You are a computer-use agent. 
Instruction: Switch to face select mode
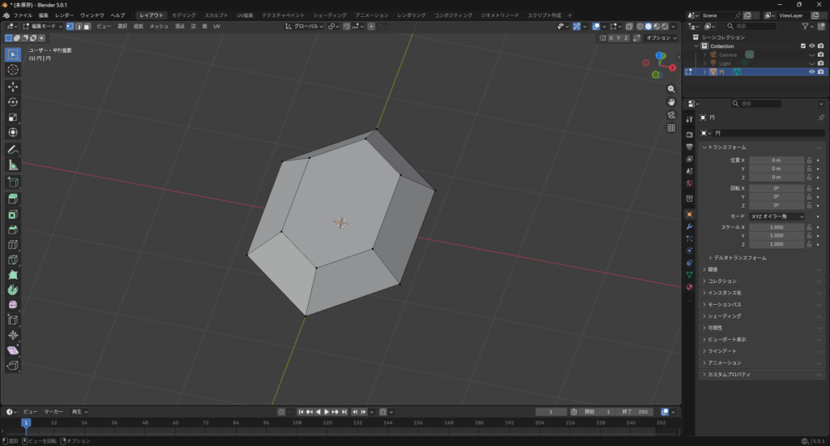click(x=87, y=27)
